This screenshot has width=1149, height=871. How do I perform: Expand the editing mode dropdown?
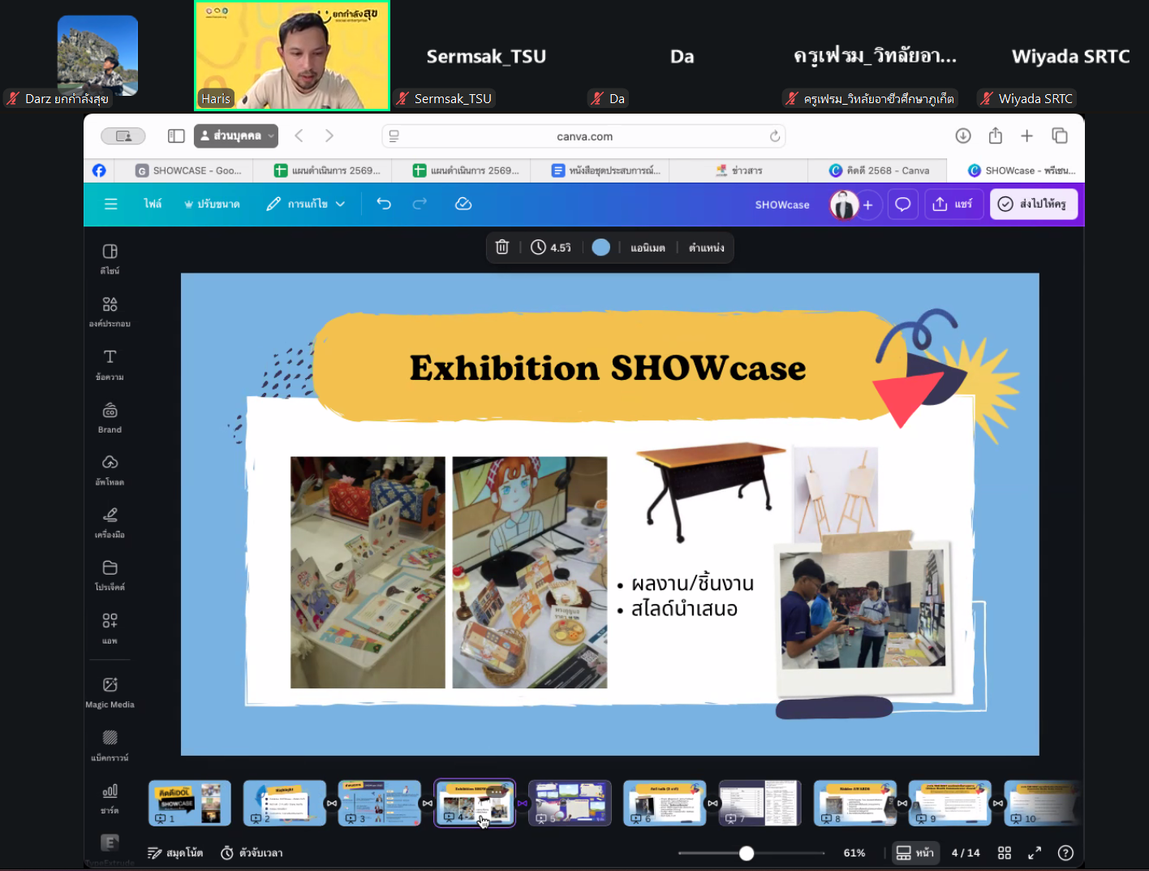307,204
